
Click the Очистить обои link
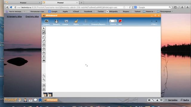32,17
